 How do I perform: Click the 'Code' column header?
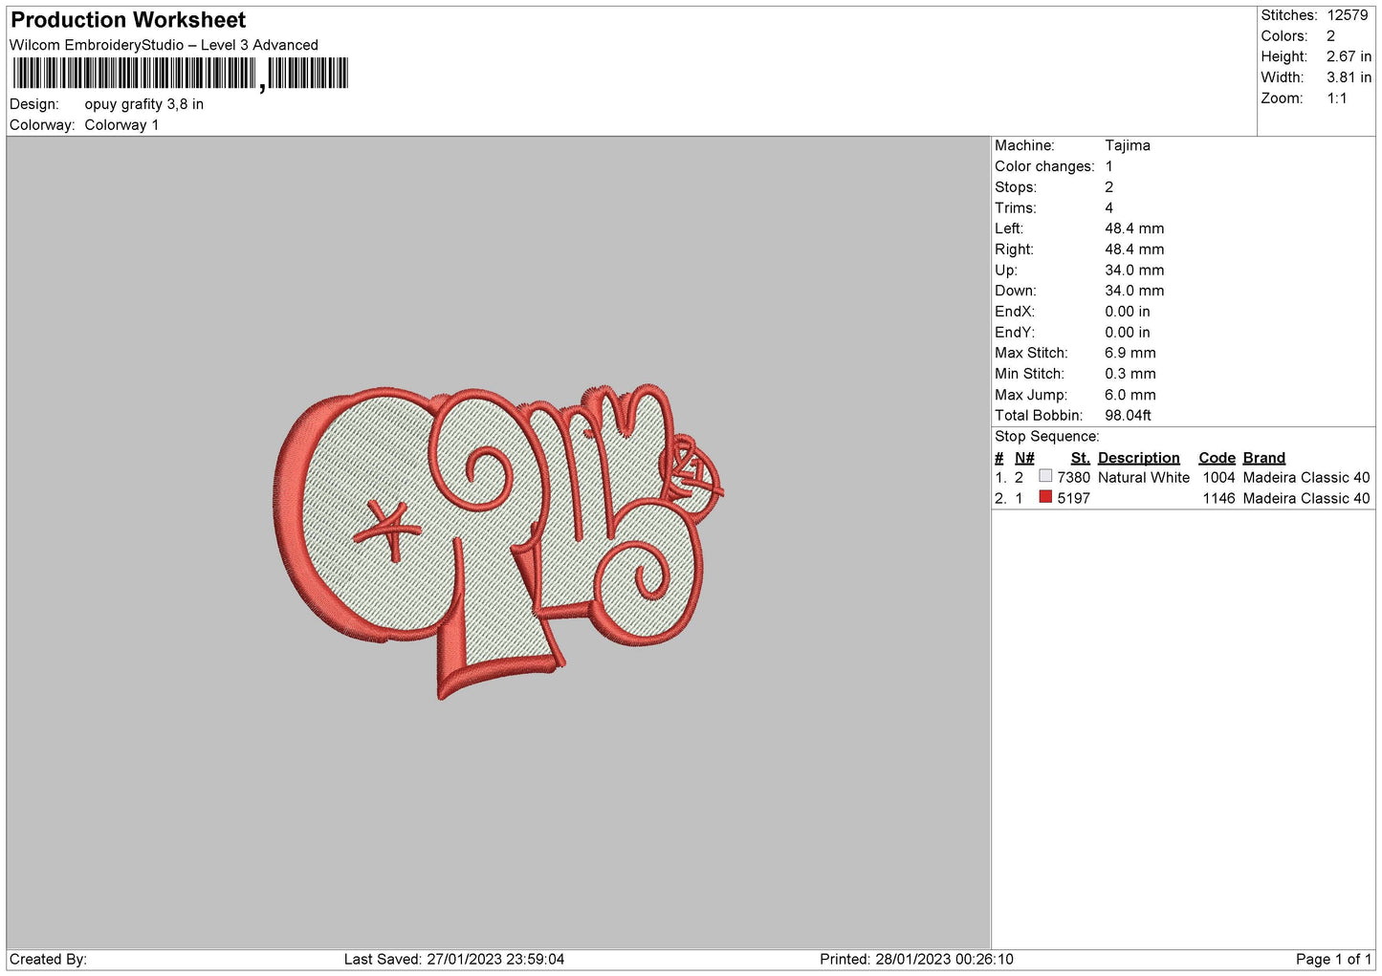(x=1217, y=458)
